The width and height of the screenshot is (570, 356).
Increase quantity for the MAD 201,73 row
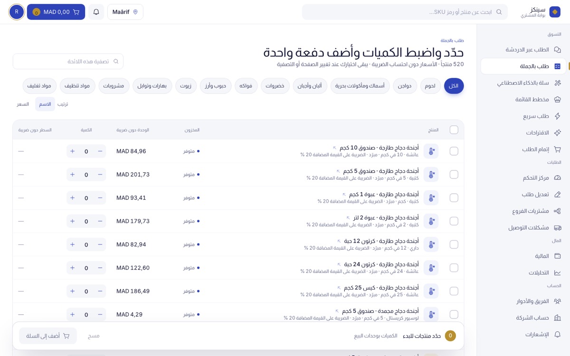[x=72, y=174]
